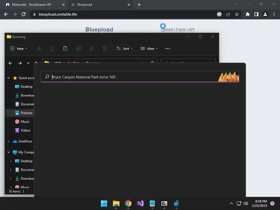The width and height of the screenshot is (280, 210).
Task: Click the Cut icon in Explorer toolbar
Action: pyautogui.click(x=39, y=48)
